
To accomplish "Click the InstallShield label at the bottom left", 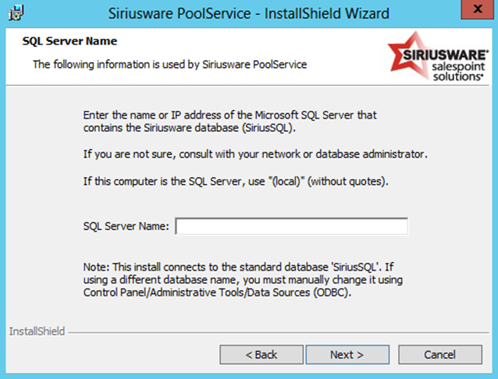I will [x=37, y=331].
